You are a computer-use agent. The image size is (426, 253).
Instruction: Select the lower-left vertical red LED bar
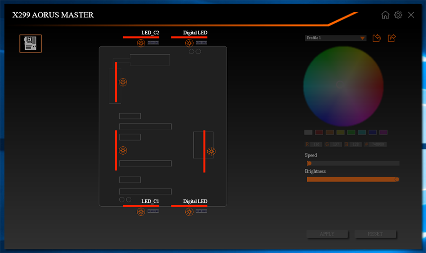pos(116,150)
